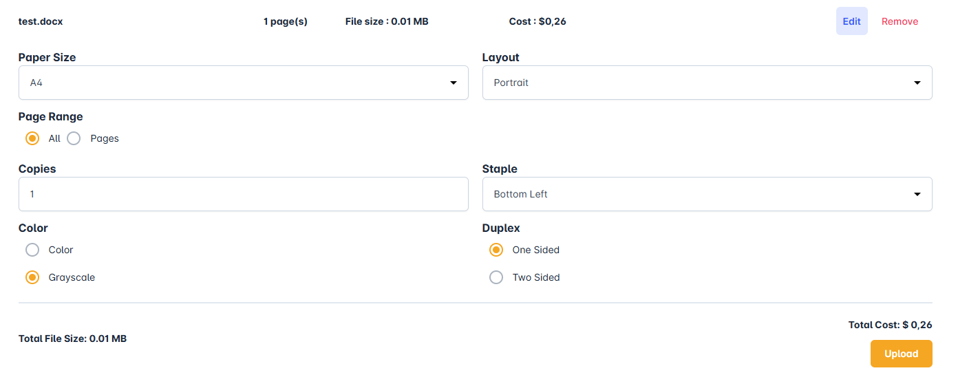Switch to Two Sided printing
958x386 pixels.
coord(496,277)
